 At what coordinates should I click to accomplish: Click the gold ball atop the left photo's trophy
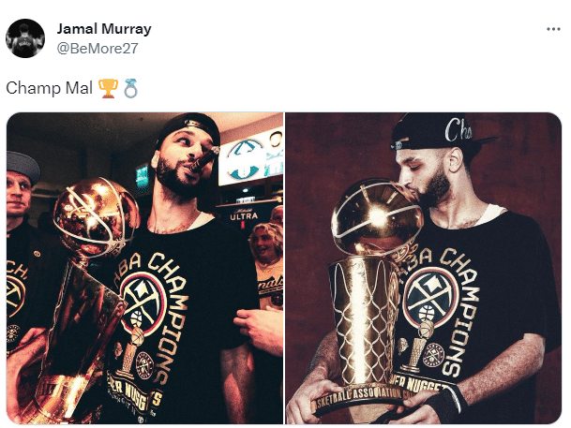97,215
